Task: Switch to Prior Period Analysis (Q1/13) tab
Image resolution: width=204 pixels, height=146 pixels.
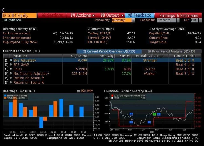Action: 171,51
